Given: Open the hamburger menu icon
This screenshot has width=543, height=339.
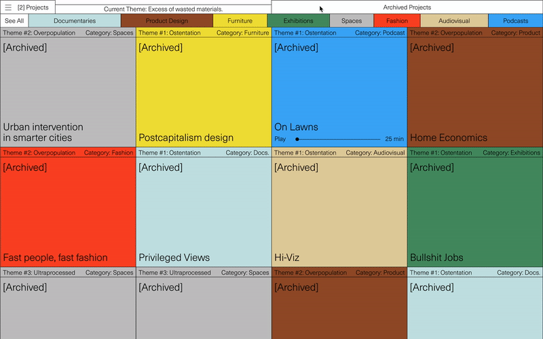Looking at the screenshot, I should click(x=8, y=7).
